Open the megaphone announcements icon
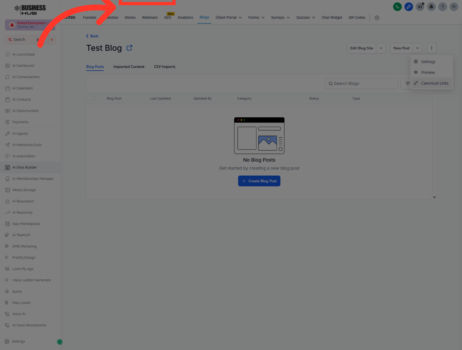 420,6
